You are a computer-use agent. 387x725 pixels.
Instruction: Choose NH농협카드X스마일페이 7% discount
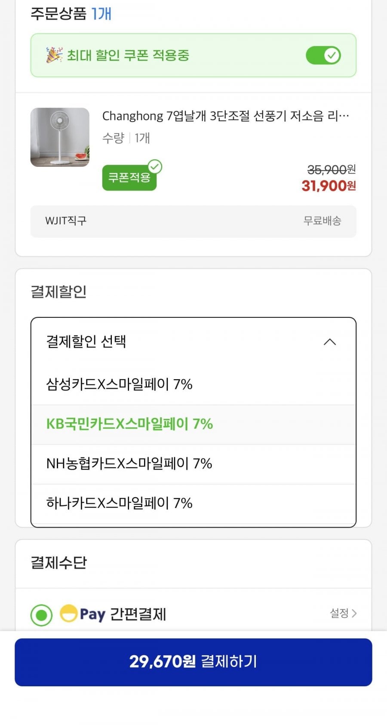pos(129,464)
